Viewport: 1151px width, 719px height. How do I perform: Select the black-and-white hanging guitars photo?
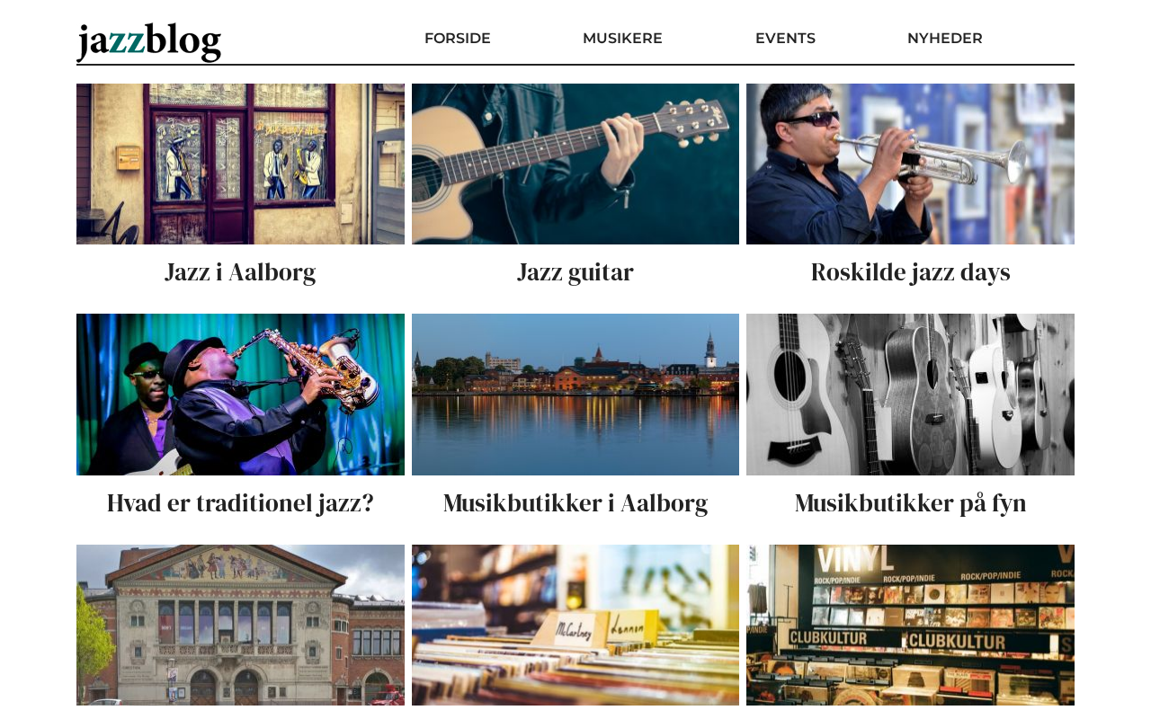point(910,395)
